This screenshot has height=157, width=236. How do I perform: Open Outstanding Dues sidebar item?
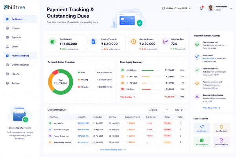20,65
